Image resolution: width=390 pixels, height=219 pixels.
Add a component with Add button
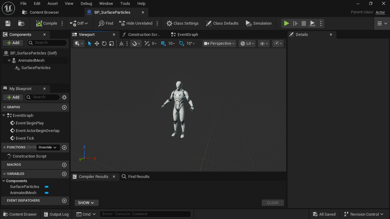click(x=13, y=43)
